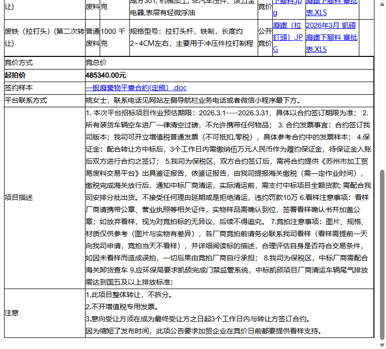Click the 项目描述 label cell
The height and width of the screenshot is (349, 386).
tap(45, 198)
